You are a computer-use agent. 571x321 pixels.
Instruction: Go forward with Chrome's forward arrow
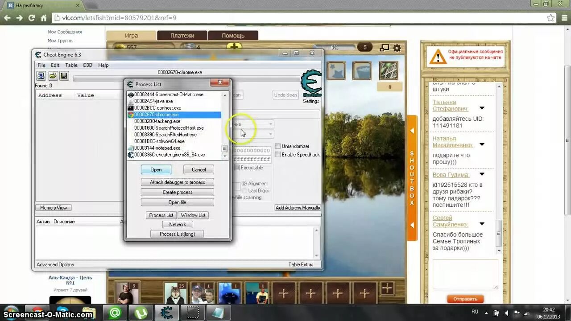[x=19, y=18]
